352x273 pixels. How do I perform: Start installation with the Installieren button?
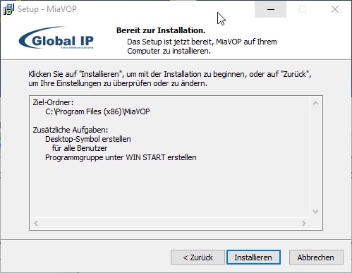(x=253, y=257)
